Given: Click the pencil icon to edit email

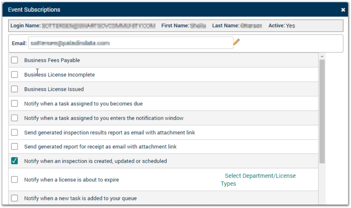Looking at the screenshot, I should click(x=237, y=42).
